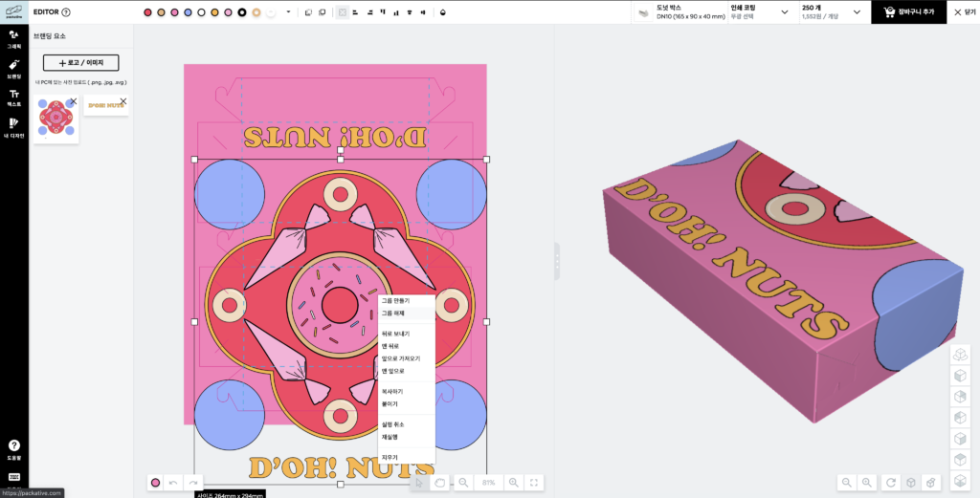Open the 그래픽 graphics panel in sidebar
The width and height of the screenshot is (980, 498).
point(13,38)
